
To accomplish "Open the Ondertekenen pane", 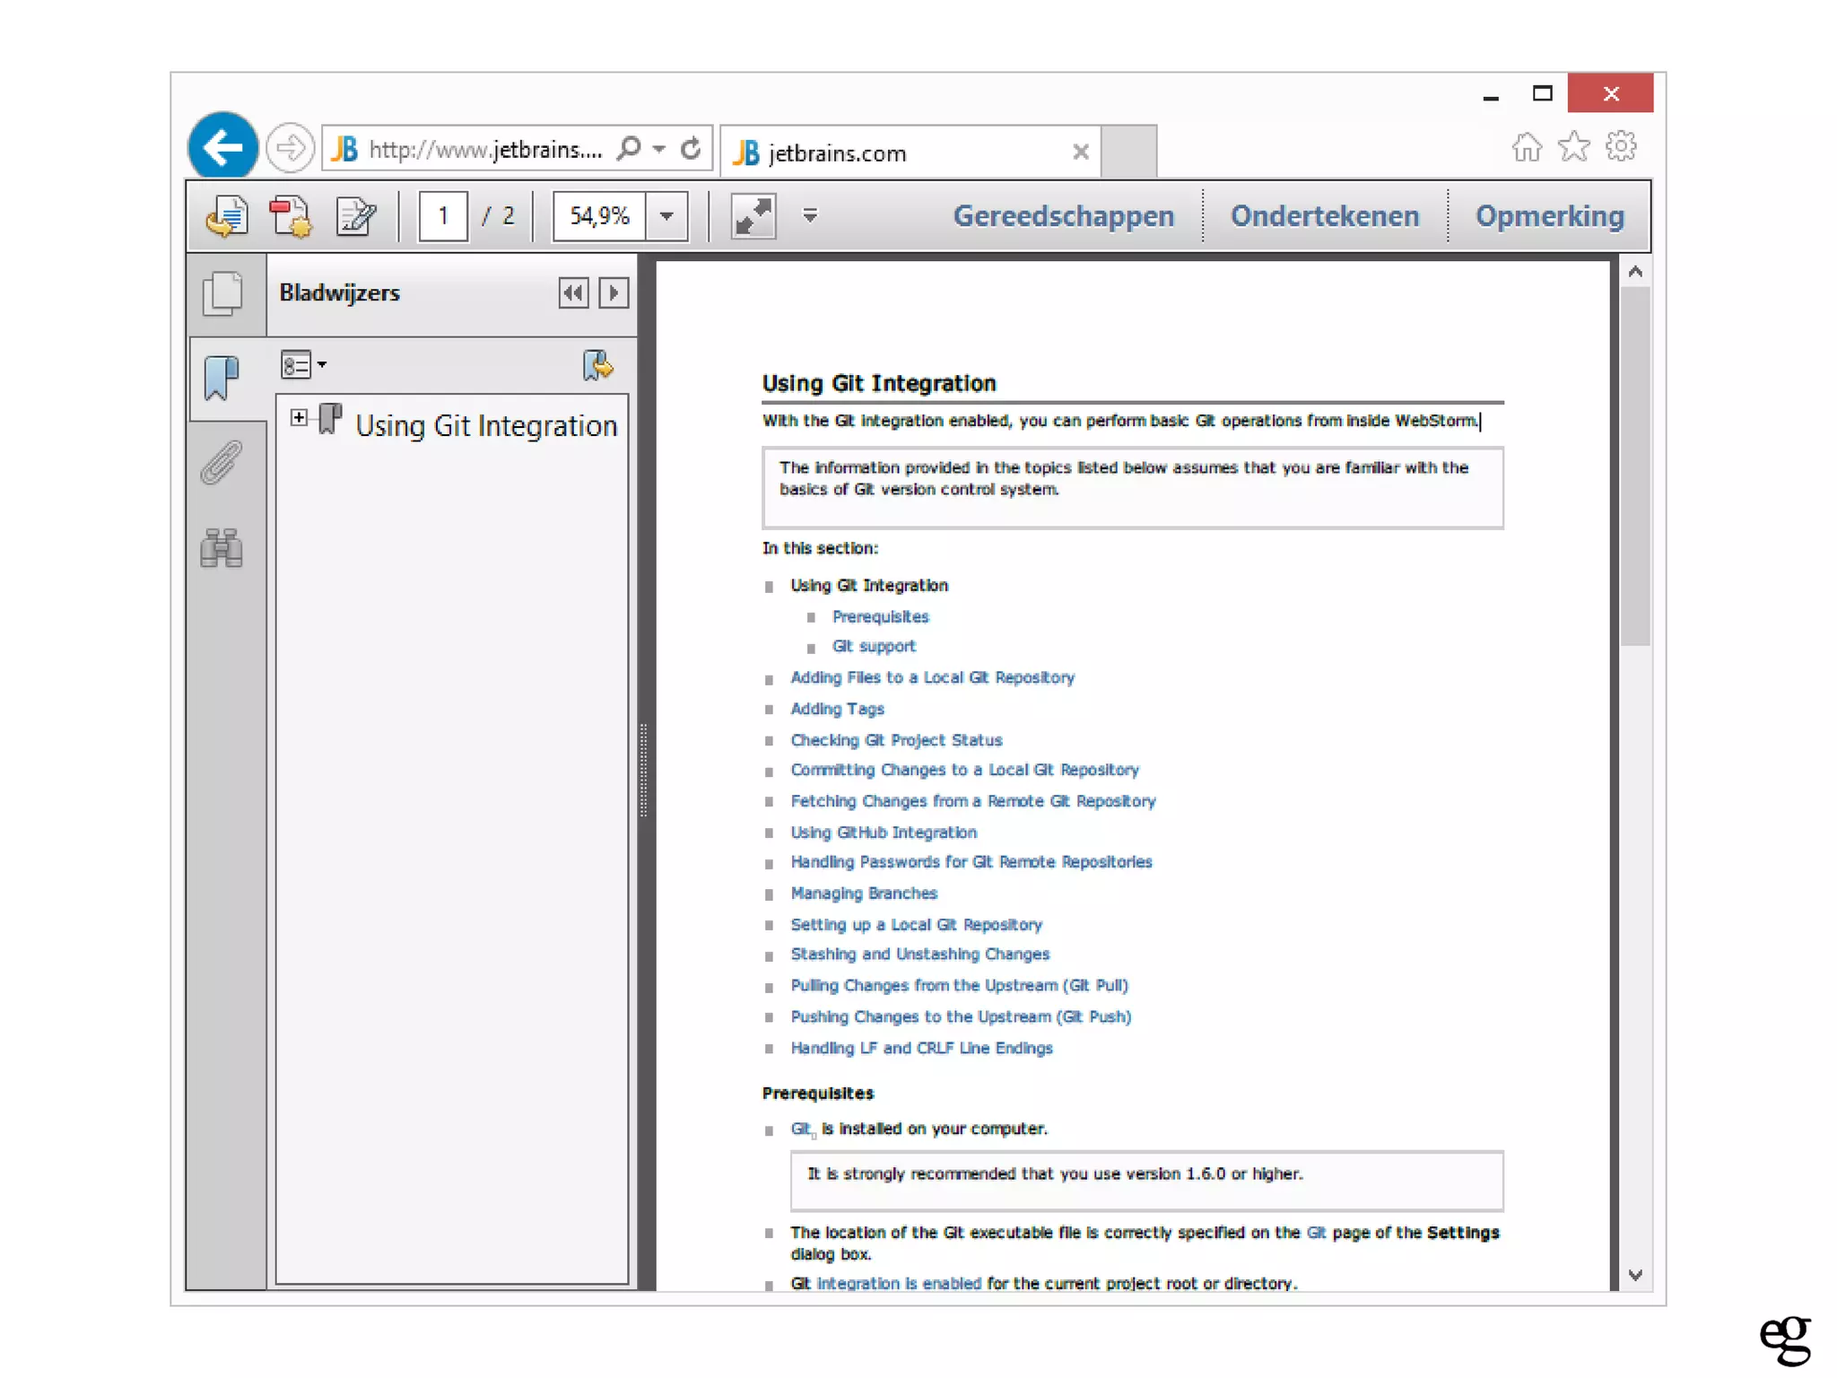I will (1324, 216).
